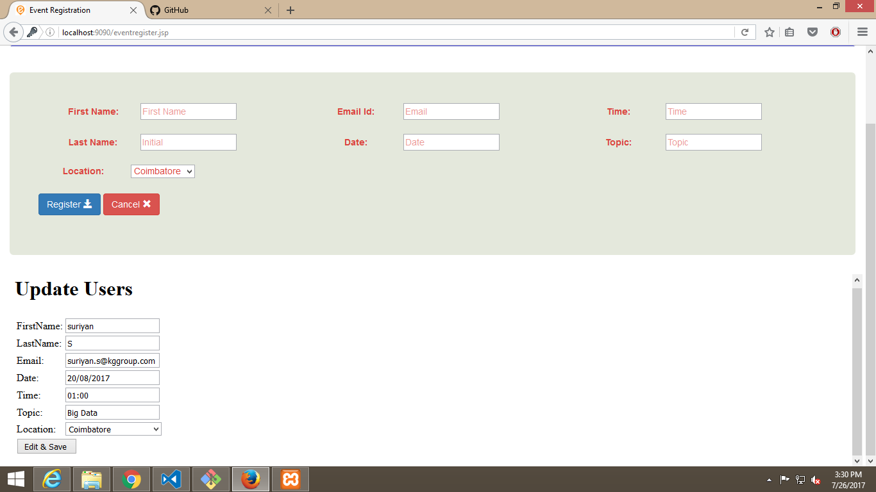Click inner frame scrollbar up arrow
The image size is (876, 492).
click(857, 280)
